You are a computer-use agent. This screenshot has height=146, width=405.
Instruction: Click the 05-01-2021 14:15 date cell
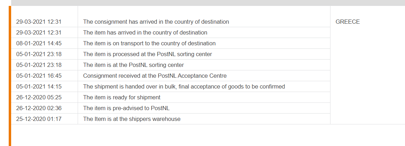[x=39, y=86]
